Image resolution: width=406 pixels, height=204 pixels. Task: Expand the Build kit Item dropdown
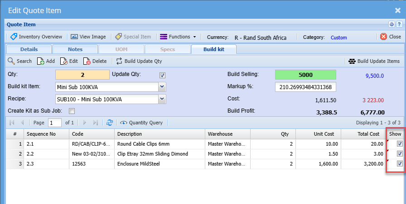[x=162, y=87]
